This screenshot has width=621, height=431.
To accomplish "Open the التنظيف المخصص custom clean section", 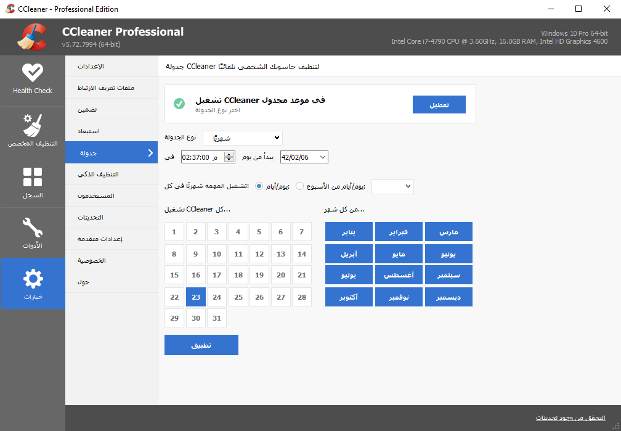I will [33, 131].
